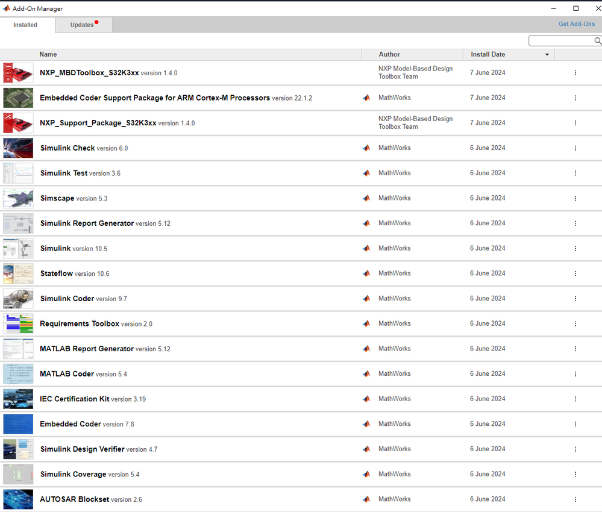Open options menu for MATLAB Coder
This screenshot has height=518, width=602.
(x=575, y=373)
